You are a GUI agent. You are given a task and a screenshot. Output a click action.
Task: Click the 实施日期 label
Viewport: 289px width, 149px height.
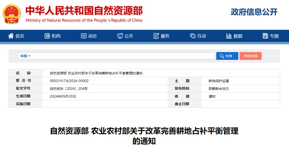click(x=23, y=104)
